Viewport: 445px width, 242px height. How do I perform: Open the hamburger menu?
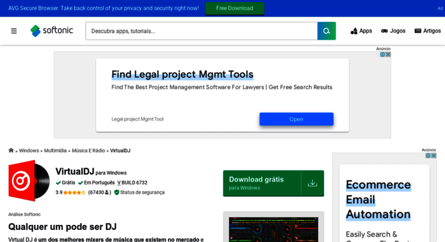tap(14, 31)
